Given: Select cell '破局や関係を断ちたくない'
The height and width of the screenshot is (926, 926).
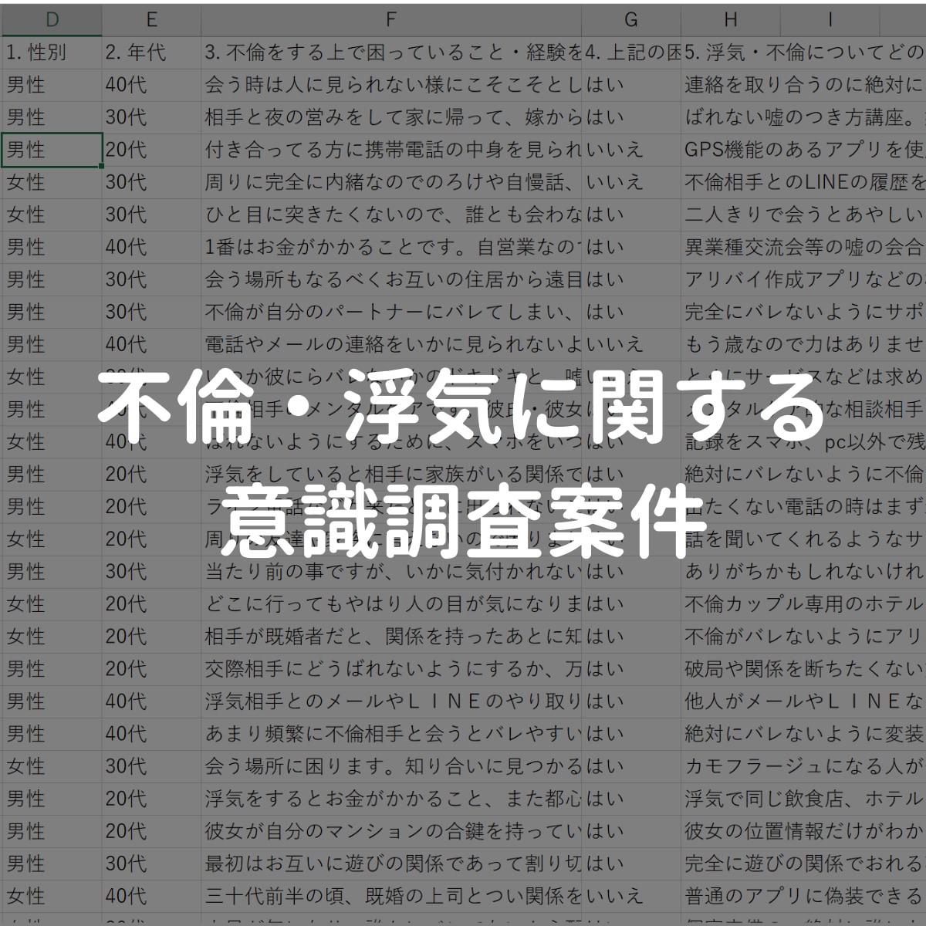Looking at the screenshot, I should [804, 668].
